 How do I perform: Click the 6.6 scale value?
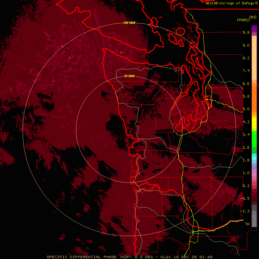tap(246, 83)
